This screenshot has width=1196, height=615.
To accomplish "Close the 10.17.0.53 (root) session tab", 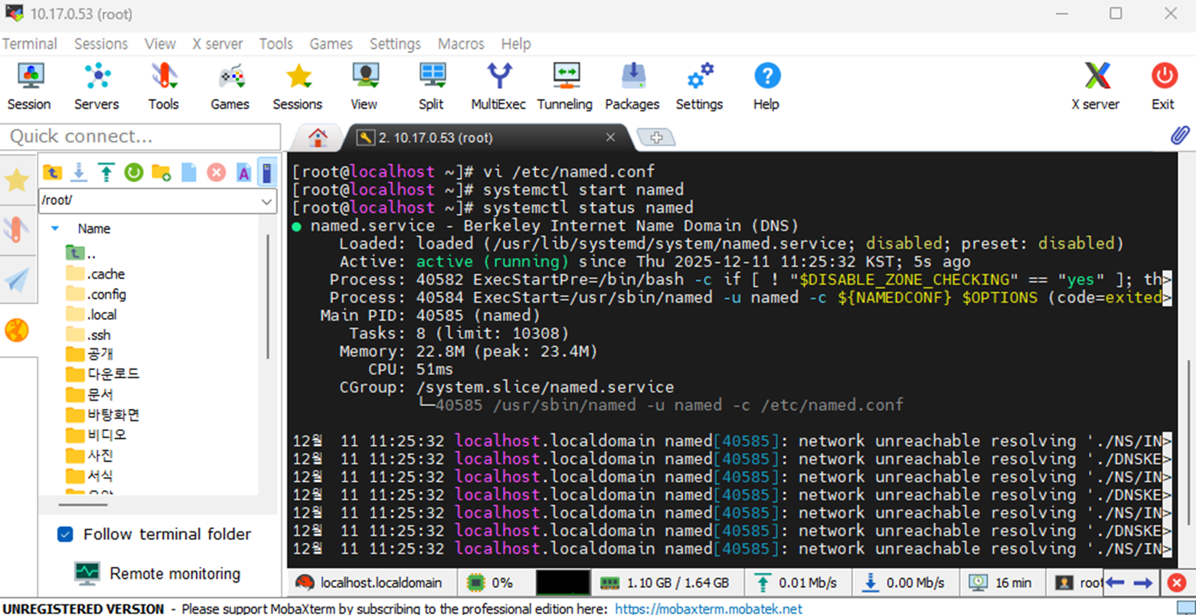I will (x=610, y=137).
